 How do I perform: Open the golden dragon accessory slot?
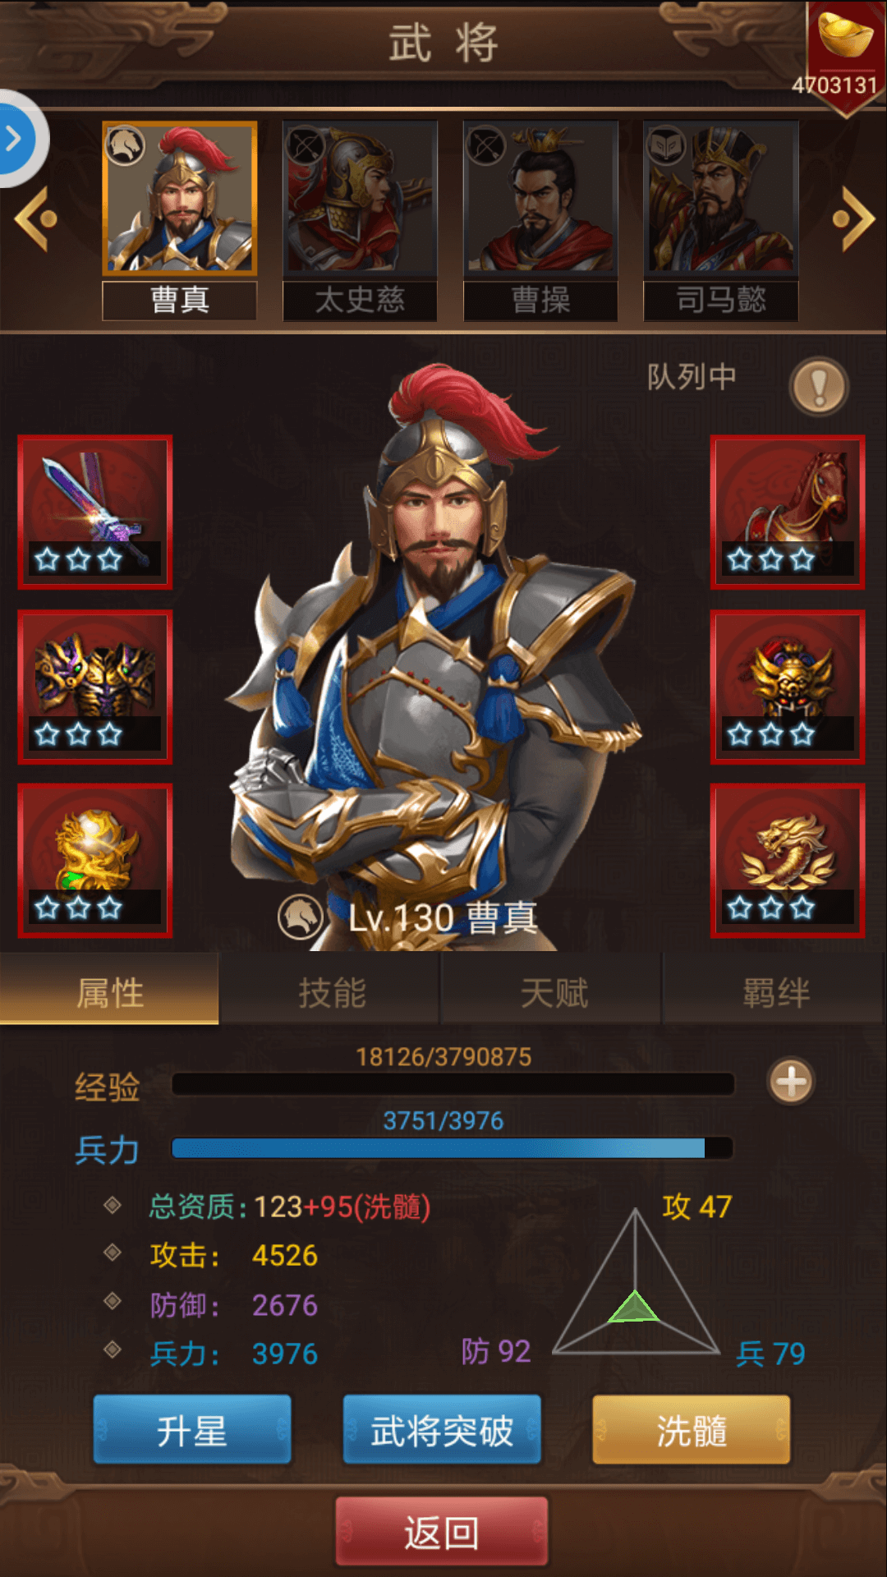pos(788,861)
